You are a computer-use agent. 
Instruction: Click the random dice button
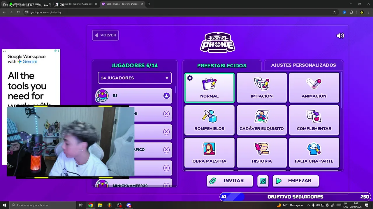pos(263,181)
